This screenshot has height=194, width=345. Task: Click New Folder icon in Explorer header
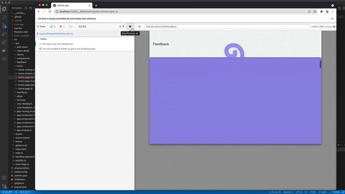pos(30,8)
